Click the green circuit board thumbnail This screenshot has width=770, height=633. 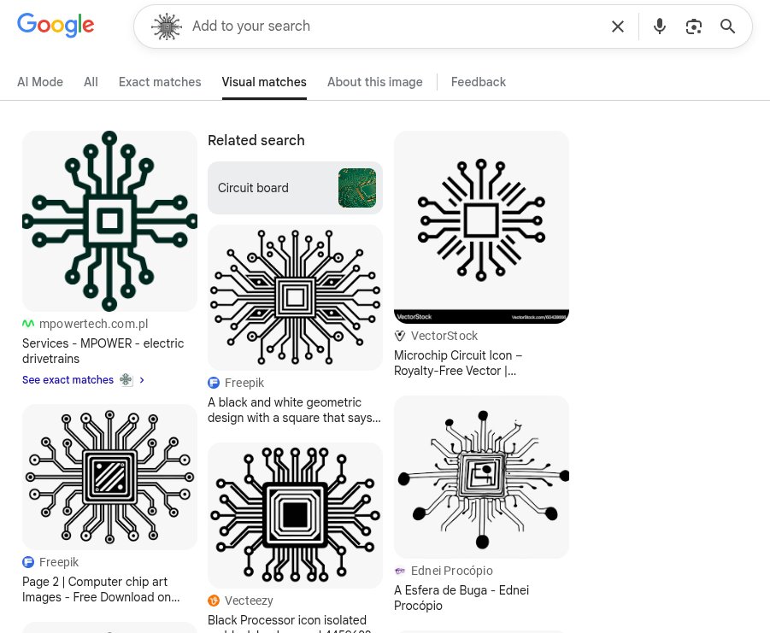click(357, 188)
